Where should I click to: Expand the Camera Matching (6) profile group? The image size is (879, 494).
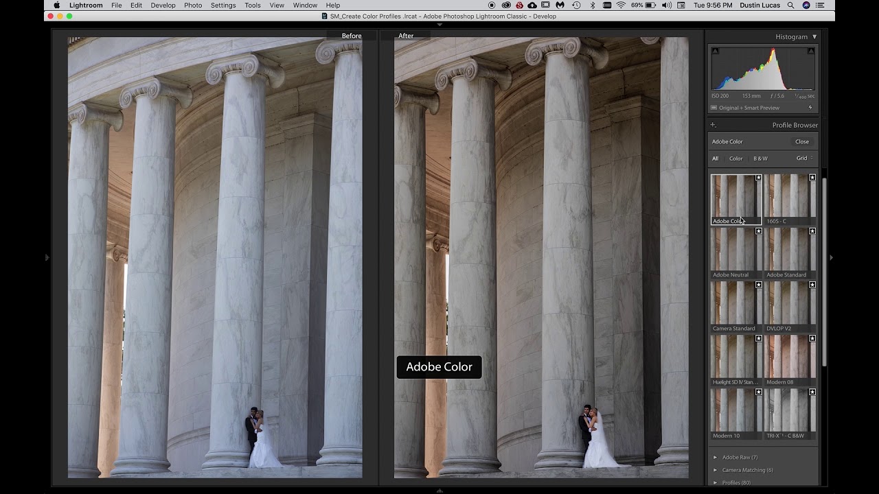pyautogui.click(x=715, y=470)
